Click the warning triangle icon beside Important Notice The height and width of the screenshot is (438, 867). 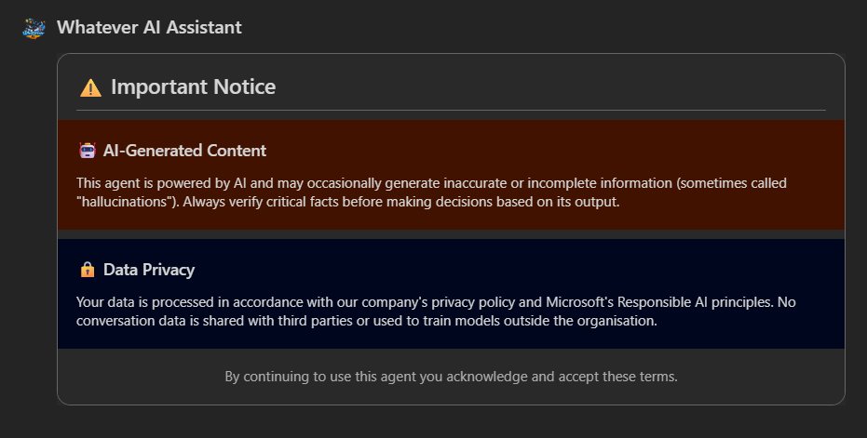90,88
